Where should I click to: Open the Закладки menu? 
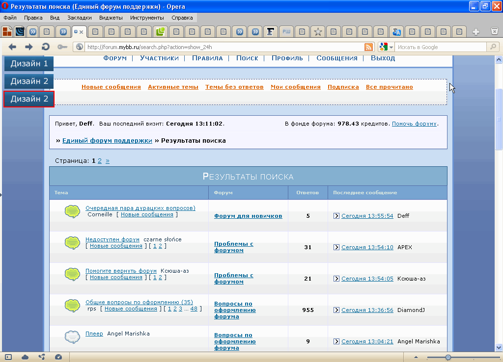point(79,18)
